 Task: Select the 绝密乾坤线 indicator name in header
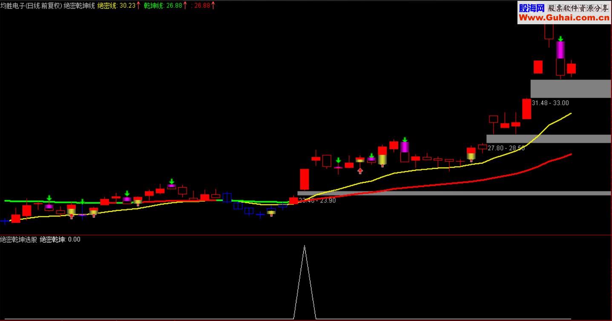[79, 6]
